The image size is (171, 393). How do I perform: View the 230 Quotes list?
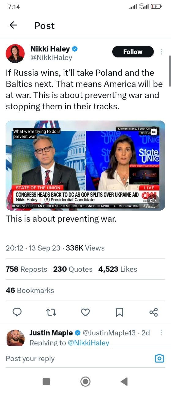coord(73,269)
